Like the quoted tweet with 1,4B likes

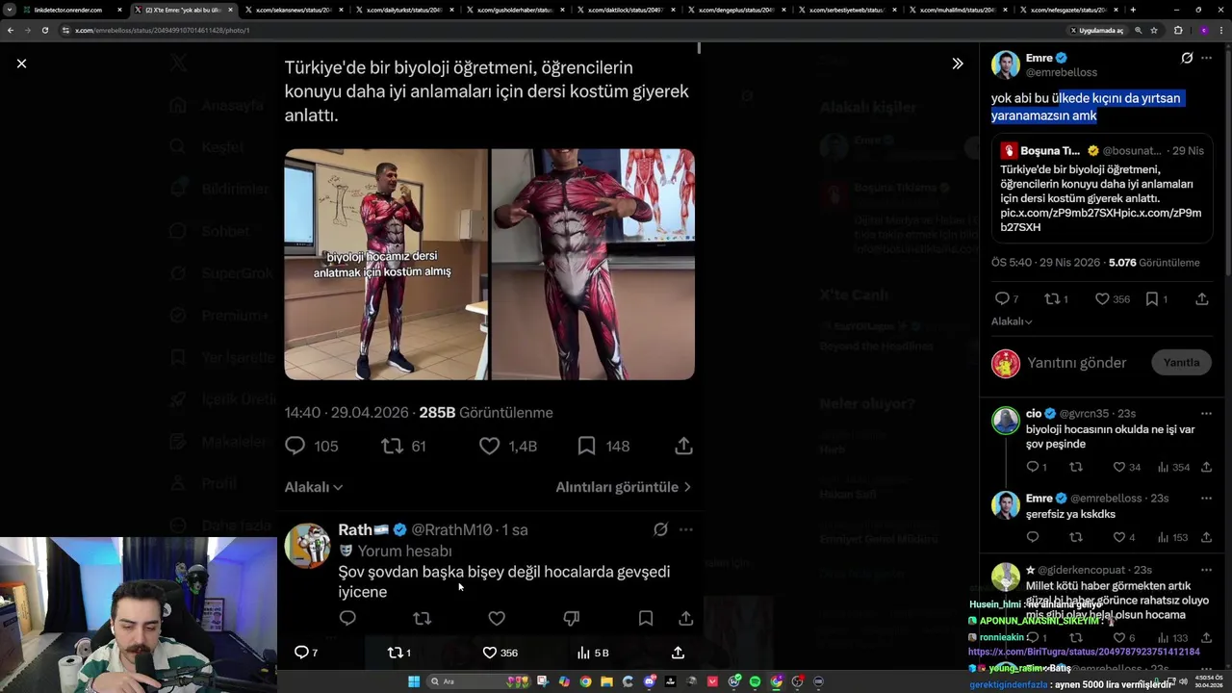(490, 446)
